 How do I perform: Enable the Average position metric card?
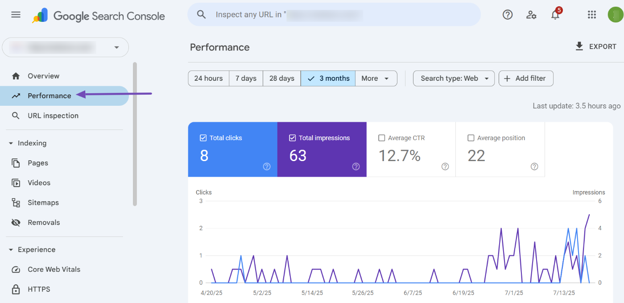(x=471, y=137)
